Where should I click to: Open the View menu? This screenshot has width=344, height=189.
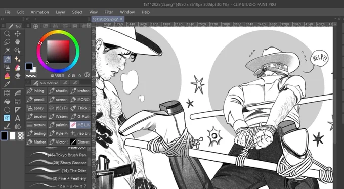point(93,12)
